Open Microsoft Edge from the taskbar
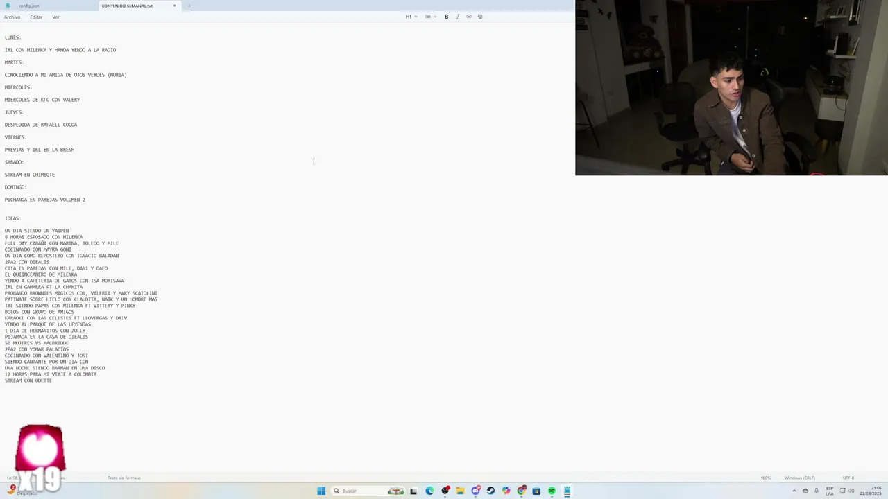 (429, 491)
